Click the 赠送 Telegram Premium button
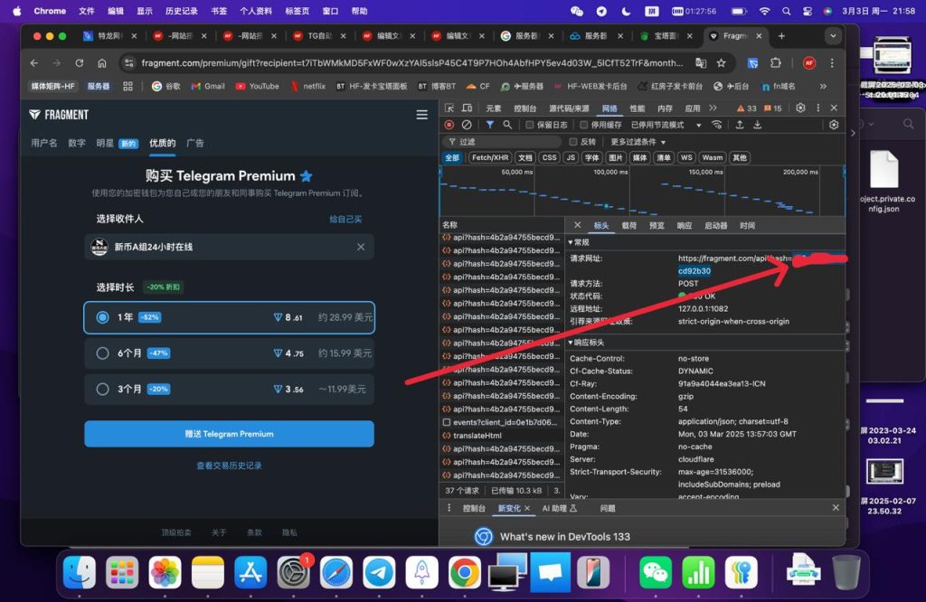The width and height of the screenshot is (926, 602). tap(229, 434)
